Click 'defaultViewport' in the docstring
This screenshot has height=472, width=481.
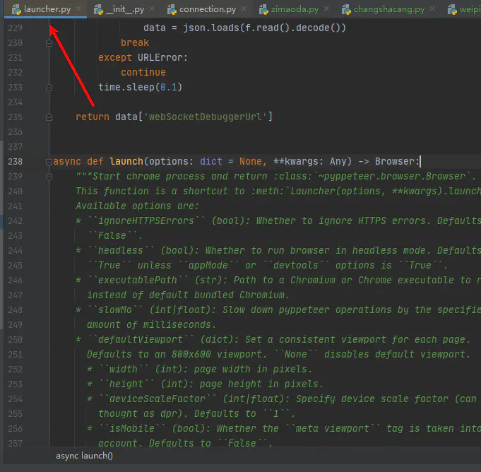[x=140, y=339]
